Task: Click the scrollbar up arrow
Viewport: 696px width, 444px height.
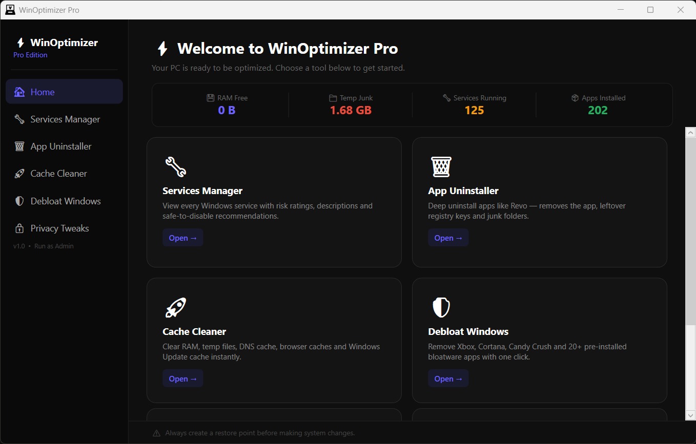Action: (690, 132)
